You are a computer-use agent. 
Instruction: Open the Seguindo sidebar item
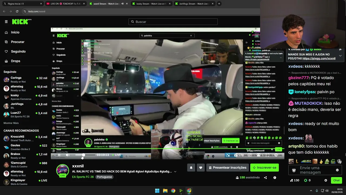click(x=18, y=51)
